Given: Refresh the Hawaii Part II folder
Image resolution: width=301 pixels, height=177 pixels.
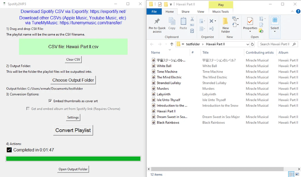Looking at the screenshot, I should [252, 44].
